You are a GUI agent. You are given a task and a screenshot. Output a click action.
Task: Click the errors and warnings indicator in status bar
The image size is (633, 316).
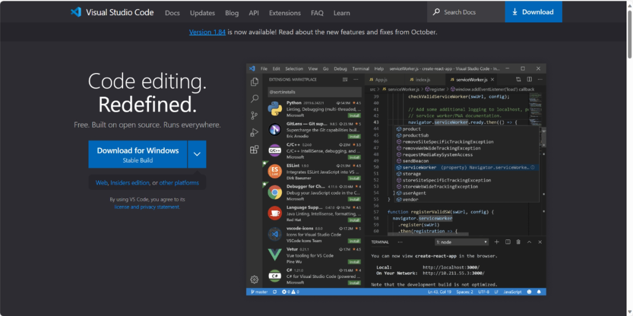[291, 292]
